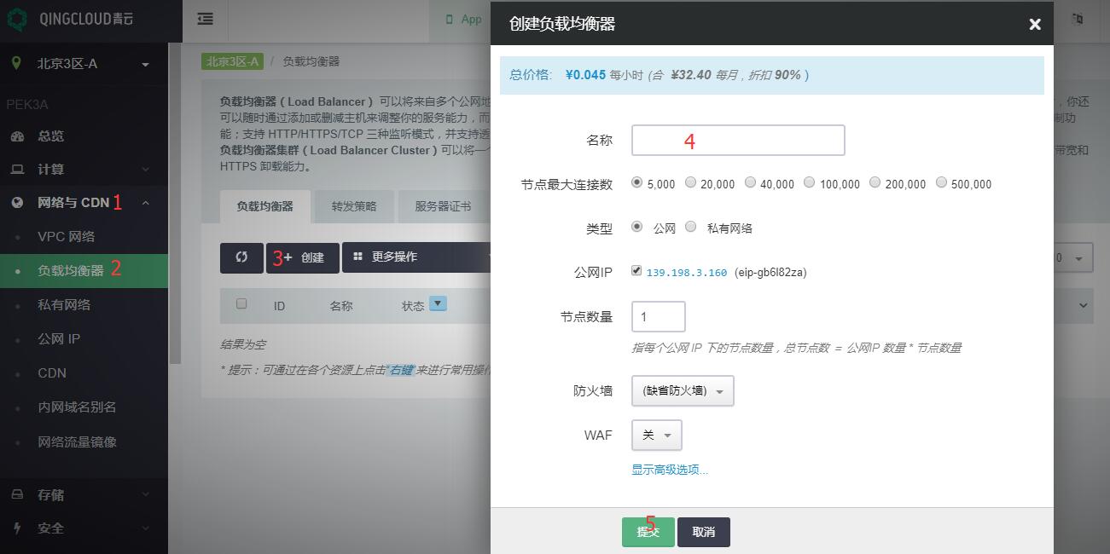
Task: Click the 显示高级选项 link
Action: coord(669,470)
